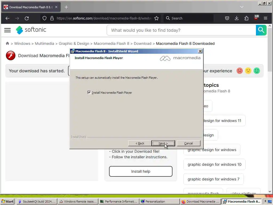Image resolution: width=273 pixels, height=205 pixels.
Task: Switch to SoulseekQt taskbar item
Action: tap(37, 202)
